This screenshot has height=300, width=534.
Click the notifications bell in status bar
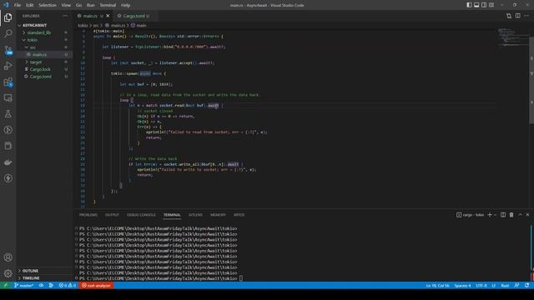526,285
